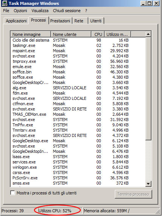Sort by the CPU column header
This screenshot has width=162, height=216.
(x=98, y=34)
